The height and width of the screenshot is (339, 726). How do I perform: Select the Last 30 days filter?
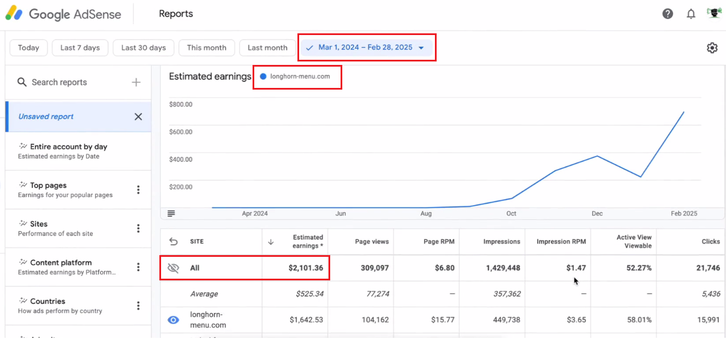(x=143, y=48)
